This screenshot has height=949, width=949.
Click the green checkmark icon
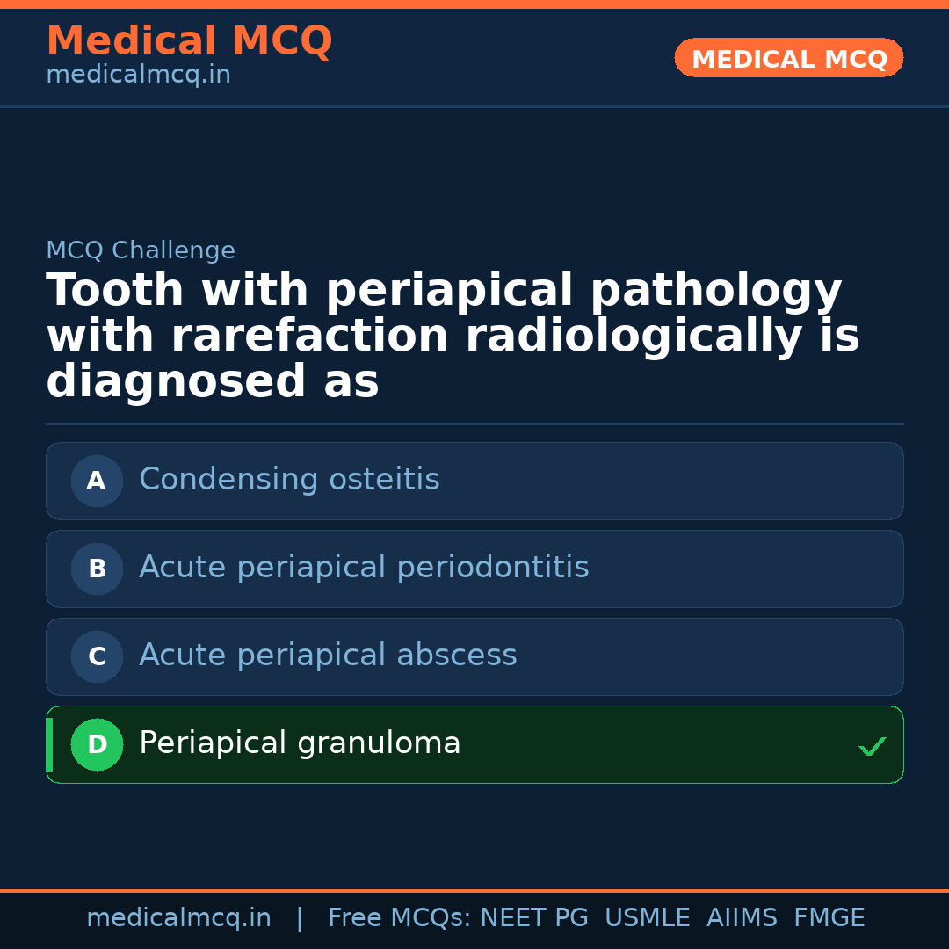872,747
